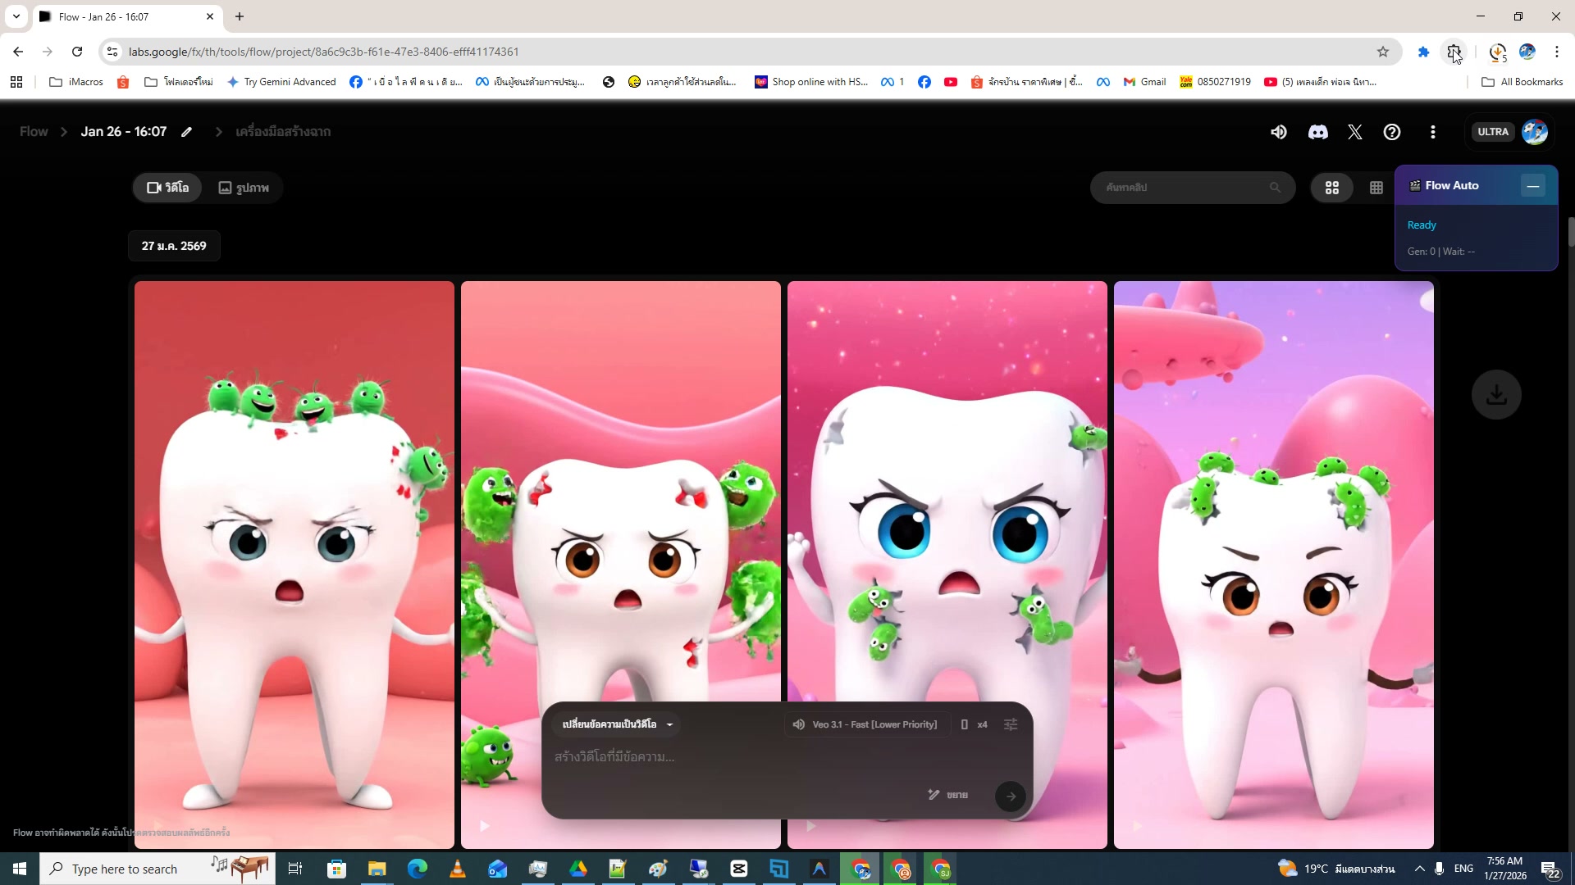Open the generation settings sliders

[1011, 724]
